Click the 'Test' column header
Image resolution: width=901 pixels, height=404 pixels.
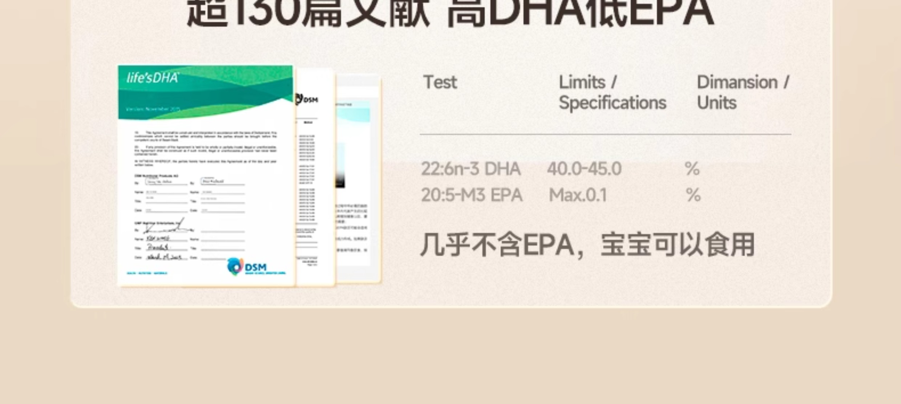(x=440, y=82)
